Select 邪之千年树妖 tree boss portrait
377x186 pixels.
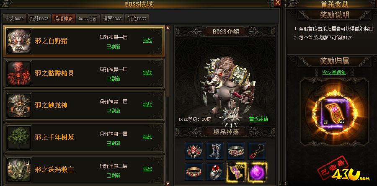pyautogui.click(x=19, y=137)
